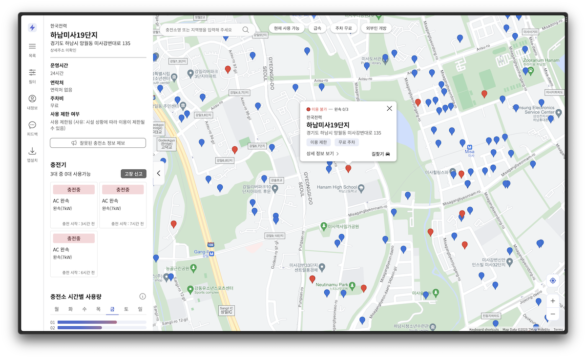Select charger card started 6시간 전
This screenshot has width=586, height=358.
[x=74, y=254]
